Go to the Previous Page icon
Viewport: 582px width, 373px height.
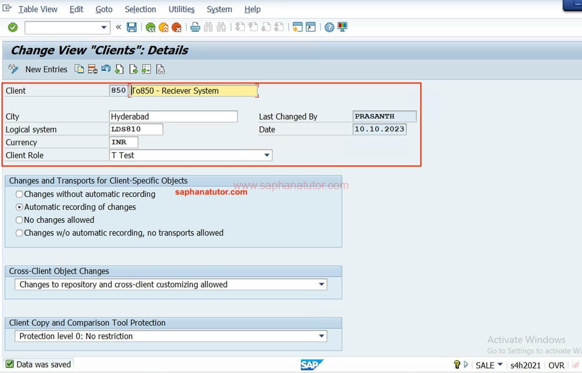[x=253, y=27]
